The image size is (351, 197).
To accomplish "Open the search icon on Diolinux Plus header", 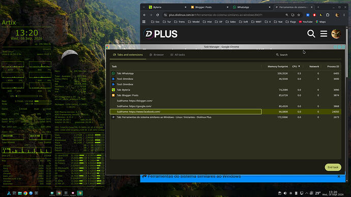I will point(311,34).
